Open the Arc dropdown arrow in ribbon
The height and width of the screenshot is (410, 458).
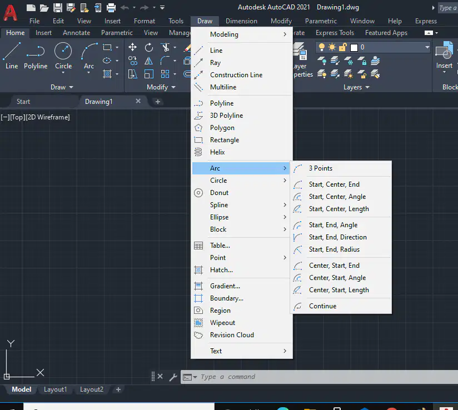(x=88, y=72)
